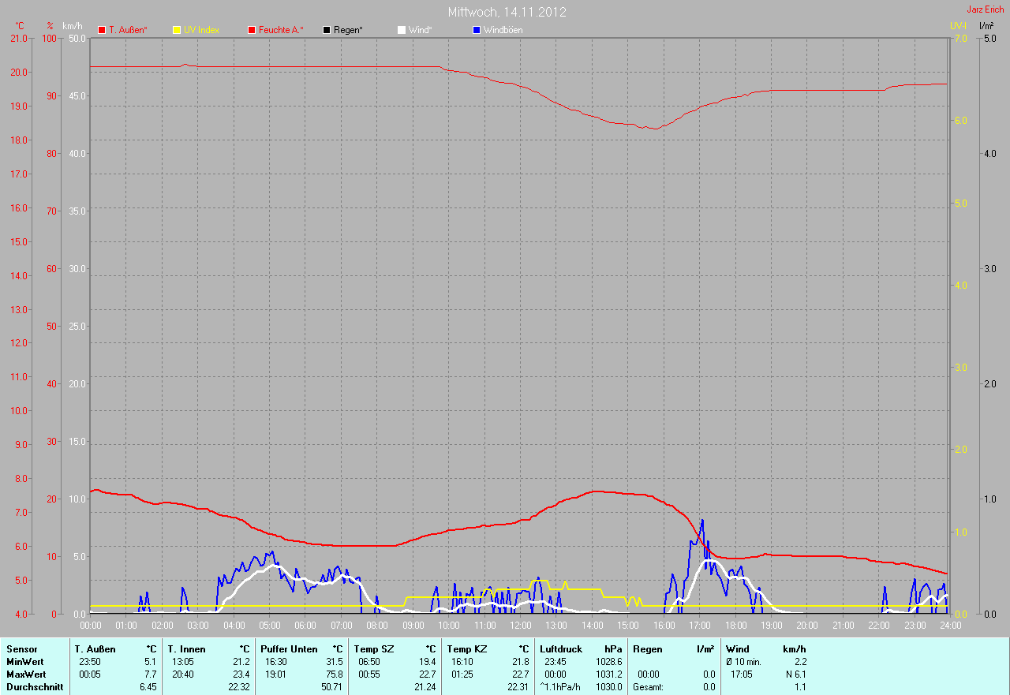Click the 50.0 wind speed axis tick

[x=77, y=38]
